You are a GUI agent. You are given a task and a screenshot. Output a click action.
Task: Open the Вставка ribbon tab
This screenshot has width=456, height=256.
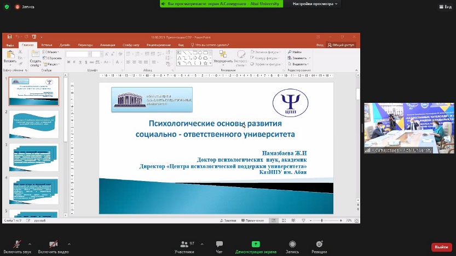(47, 45)
